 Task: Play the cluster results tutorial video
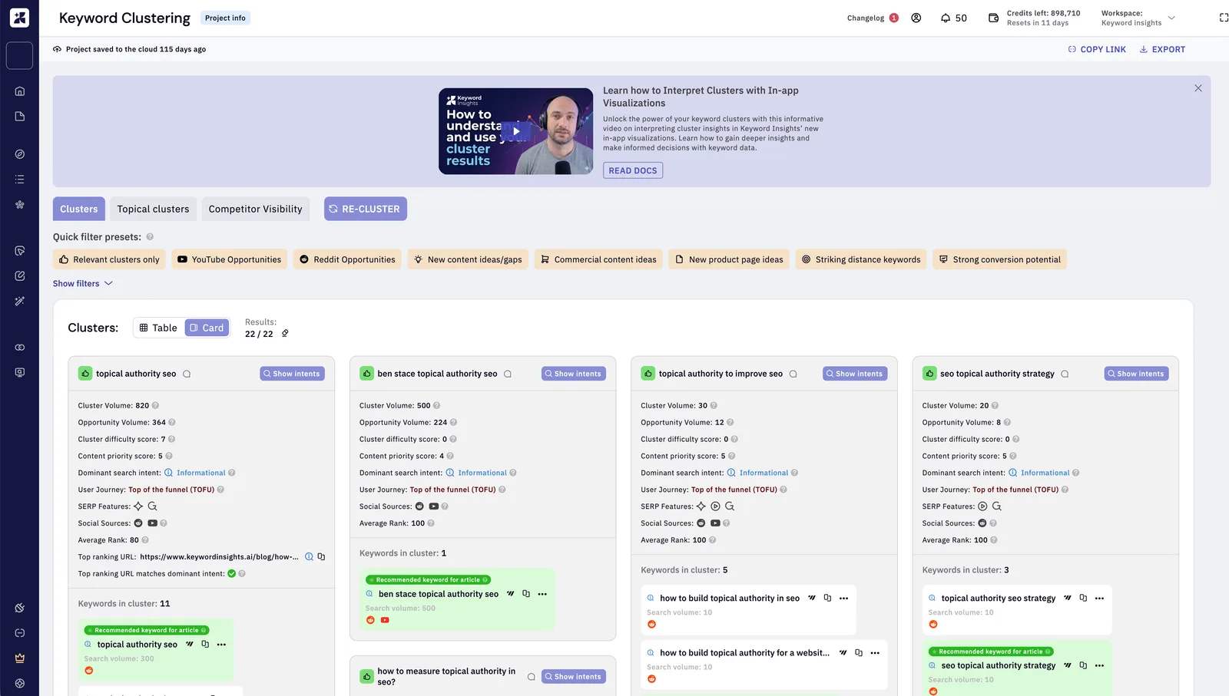(x=516, y=131)
